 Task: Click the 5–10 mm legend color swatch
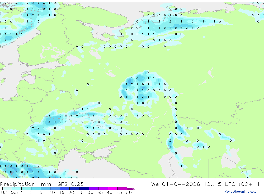pos(46,189)
